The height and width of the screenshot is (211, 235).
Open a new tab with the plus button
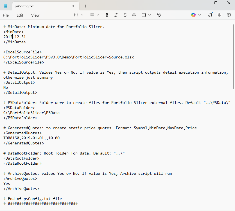[x=85, y=6]
